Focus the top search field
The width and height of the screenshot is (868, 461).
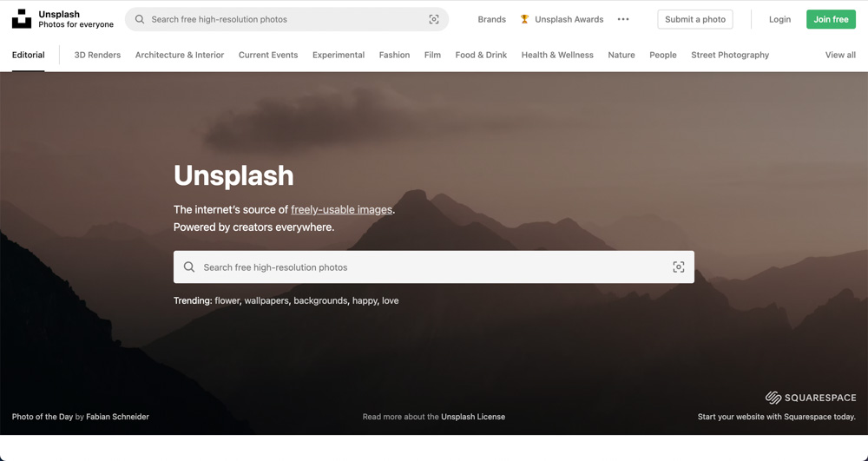point(286,19)
